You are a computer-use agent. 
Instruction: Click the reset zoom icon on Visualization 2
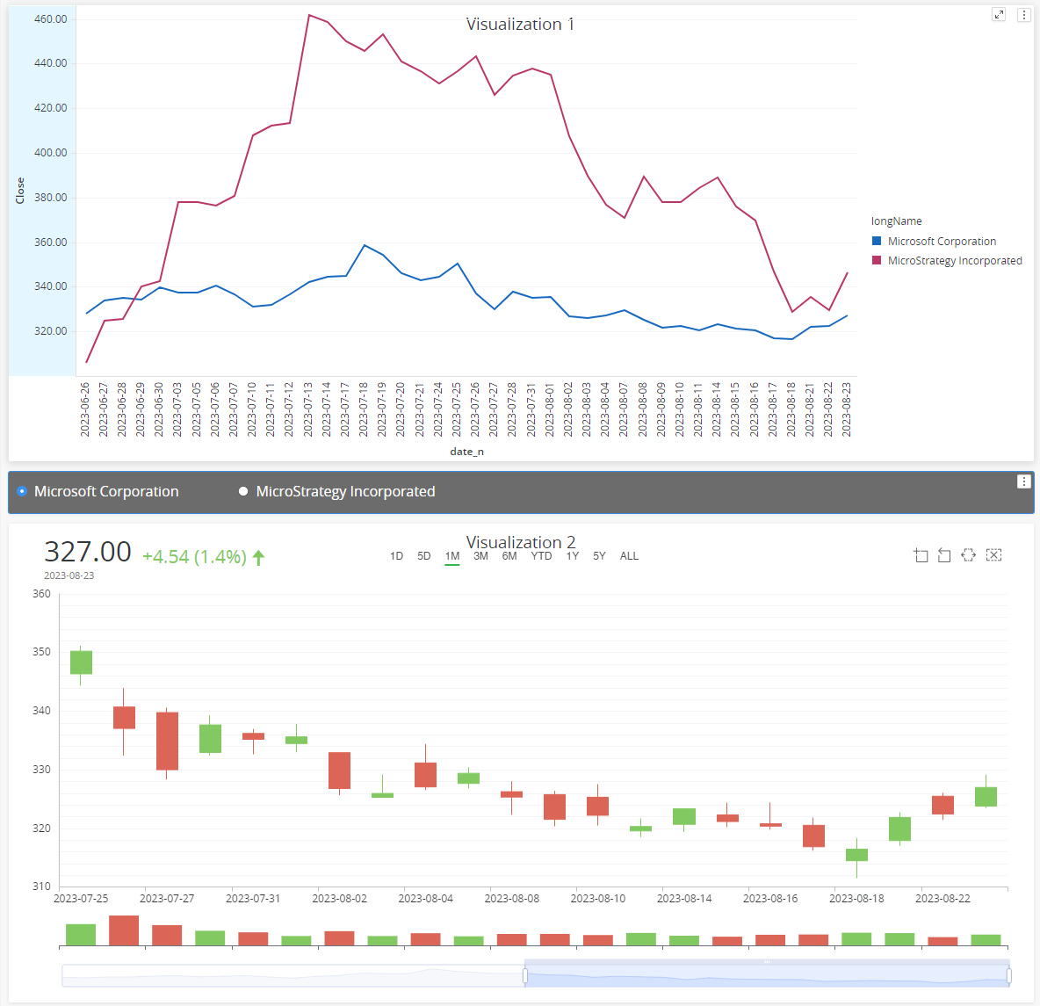(x=993, y=554)
